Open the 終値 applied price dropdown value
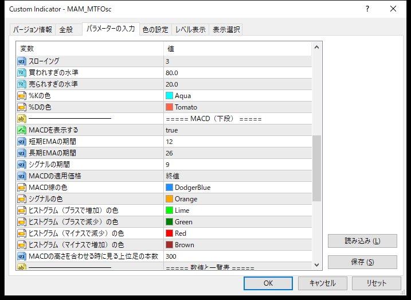The image size is (411, 300). 238,176
